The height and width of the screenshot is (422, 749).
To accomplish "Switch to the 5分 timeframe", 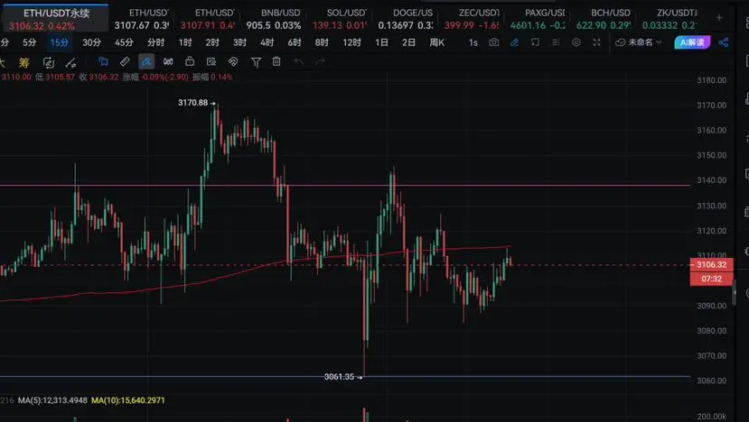I will click(x=29, y=42).
